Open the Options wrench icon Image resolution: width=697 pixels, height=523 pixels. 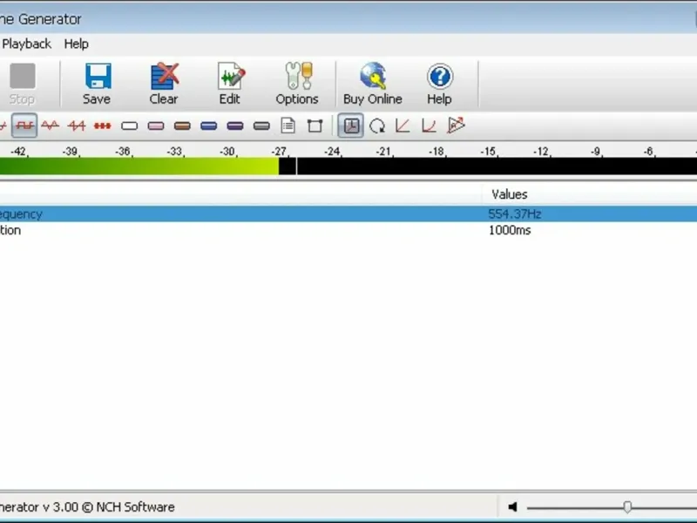298,76
